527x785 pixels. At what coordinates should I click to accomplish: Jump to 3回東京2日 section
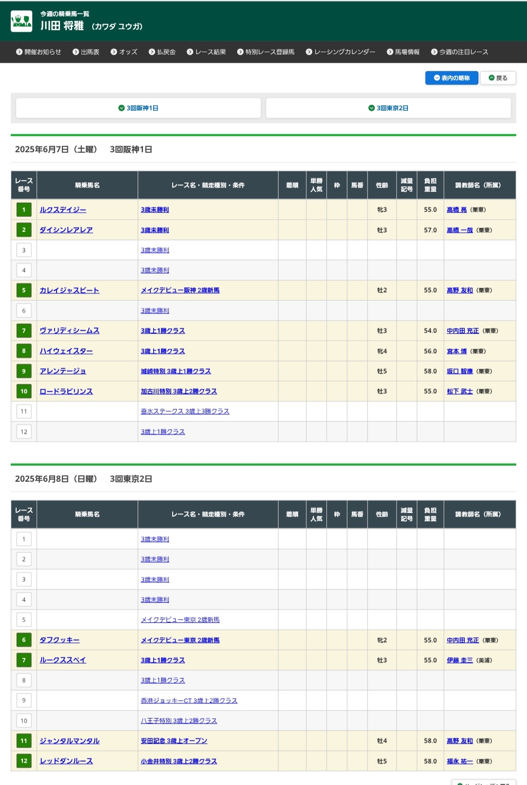(x=388, y=108)
